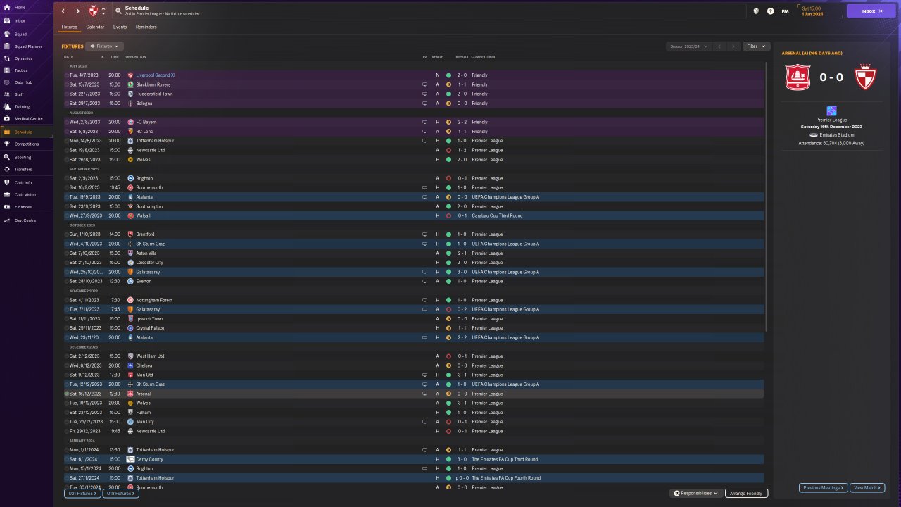901x507 pixels.
Task: Click the View Match button
Action: click(x=867, y=488)
